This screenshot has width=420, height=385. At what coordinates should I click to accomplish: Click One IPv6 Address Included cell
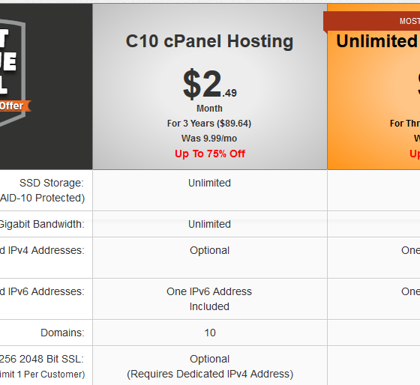tap(209, 299)
